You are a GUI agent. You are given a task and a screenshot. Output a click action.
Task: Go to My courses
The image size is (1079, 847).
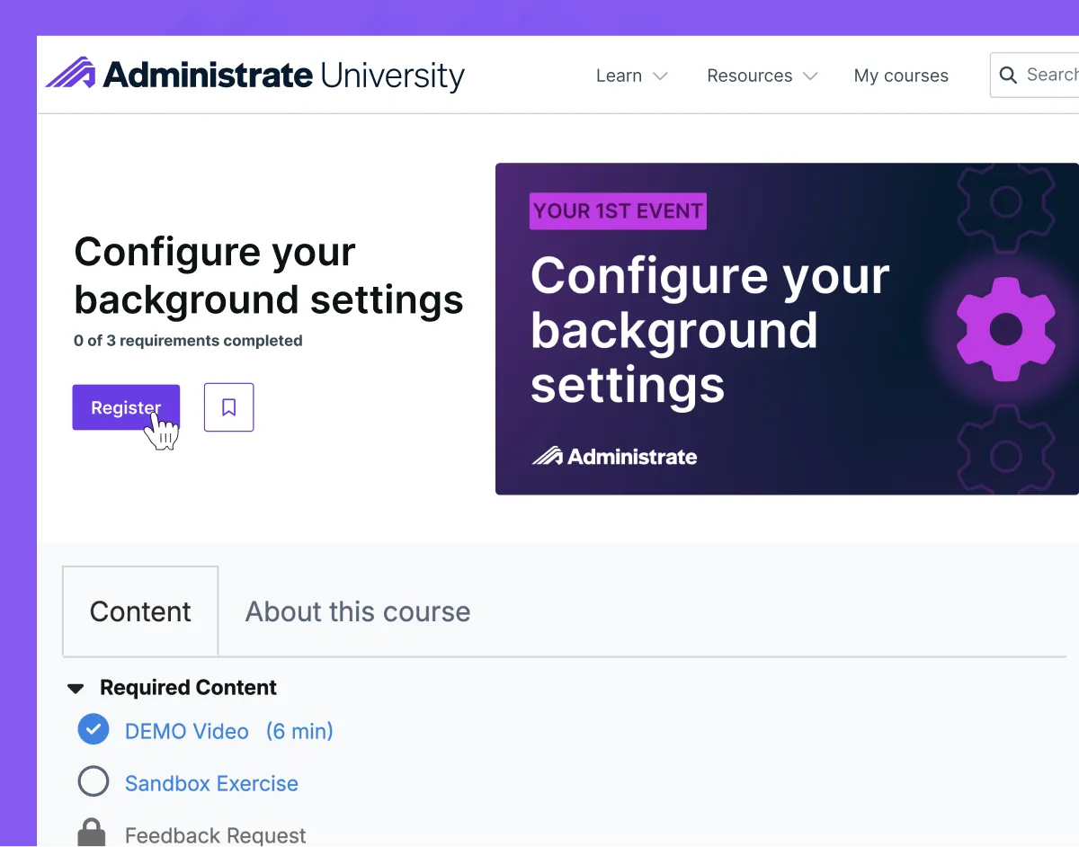[901, 76]
